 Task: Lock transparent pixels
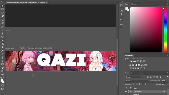[134, 84]
